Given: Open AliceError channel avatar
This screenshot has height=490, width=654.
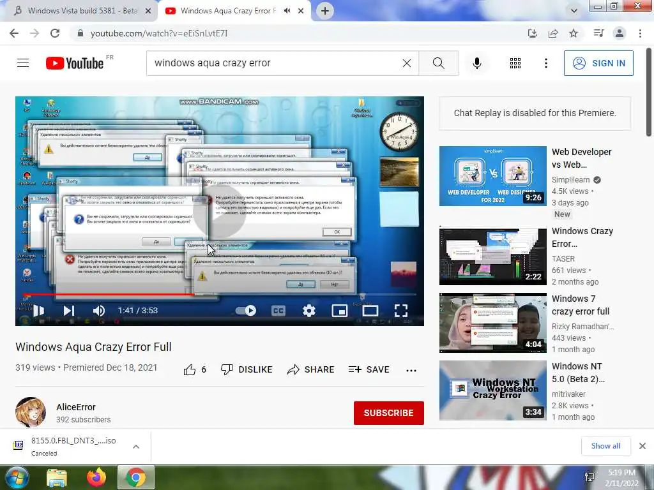Looking at the screenshot, I should tap(31, 412).
